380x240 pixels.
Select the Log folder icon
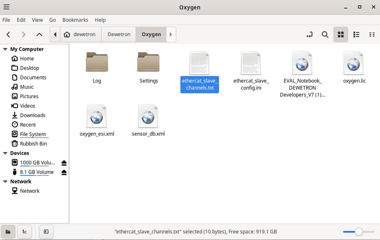tap(97, 62)
